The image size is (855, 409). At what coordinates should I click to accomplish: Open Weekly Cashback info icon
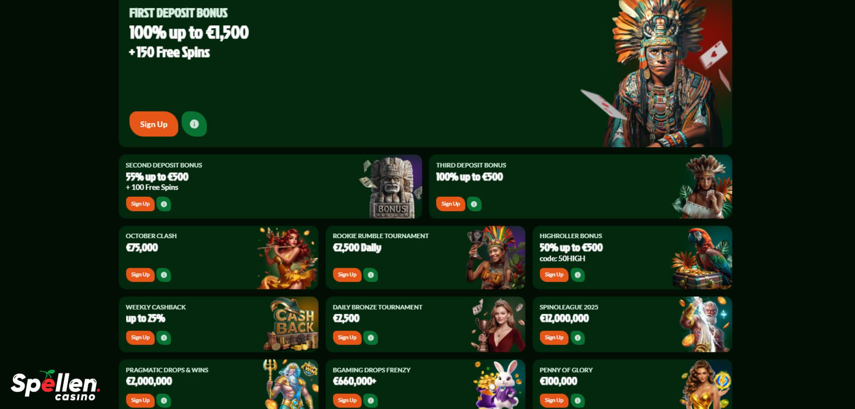(x=164, y=338)
